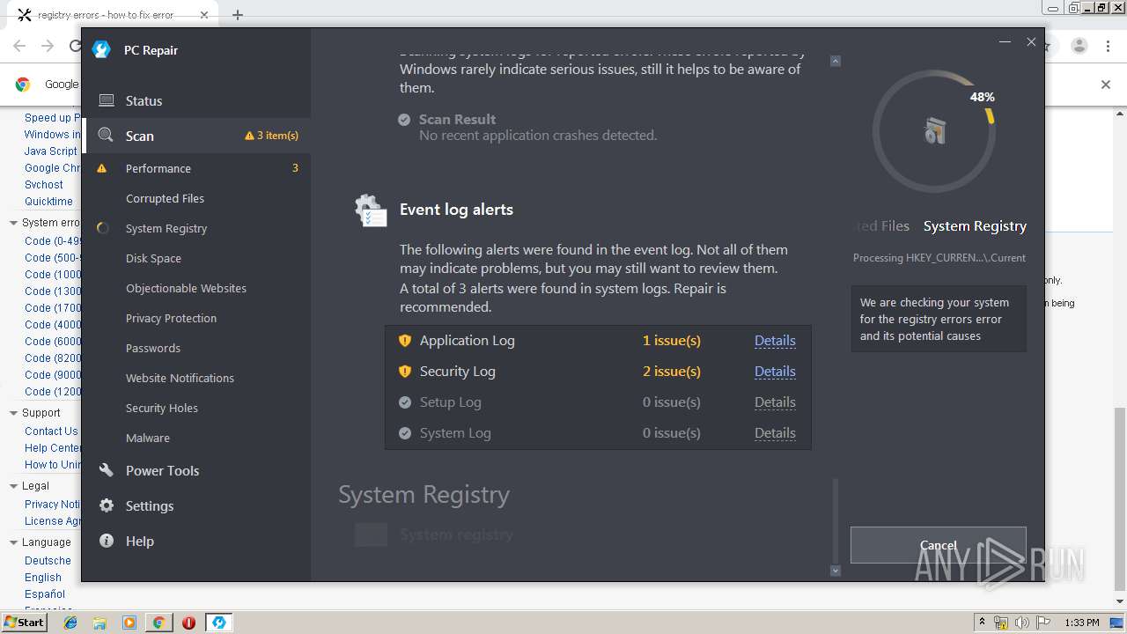
Task: Collapse Legal tree in Chrome sidebar
Action: (x=13, y=486)
